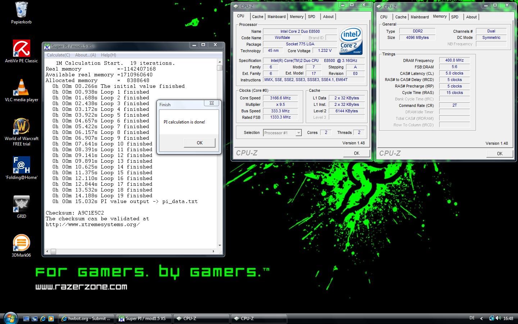Expand hidden tray icons arrow
The width and height of the screenshot is (518, 324).
click(x=482, y=318)
